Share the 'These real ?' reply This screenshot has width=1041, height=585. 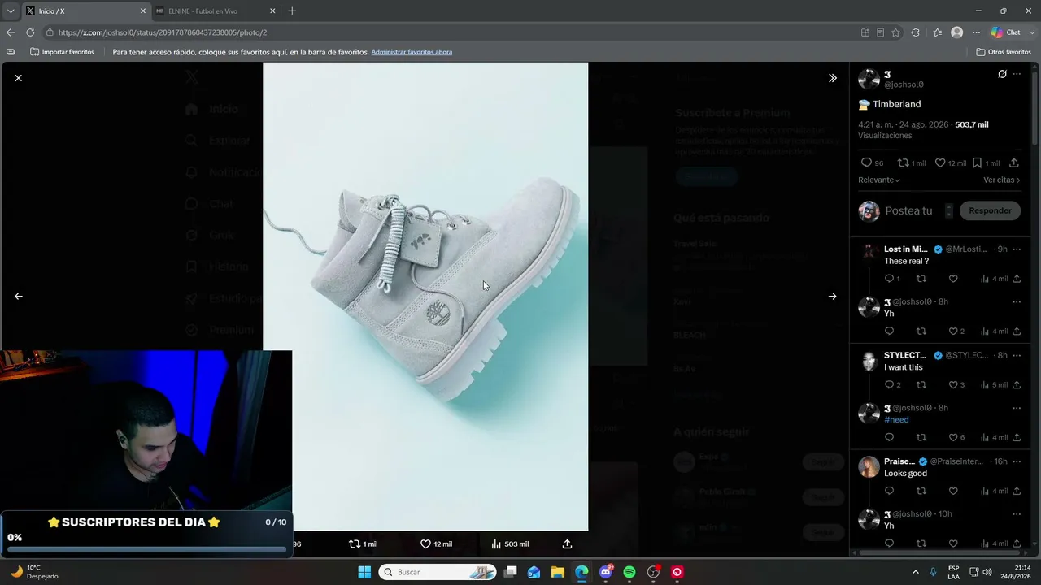coord(1017,279)
